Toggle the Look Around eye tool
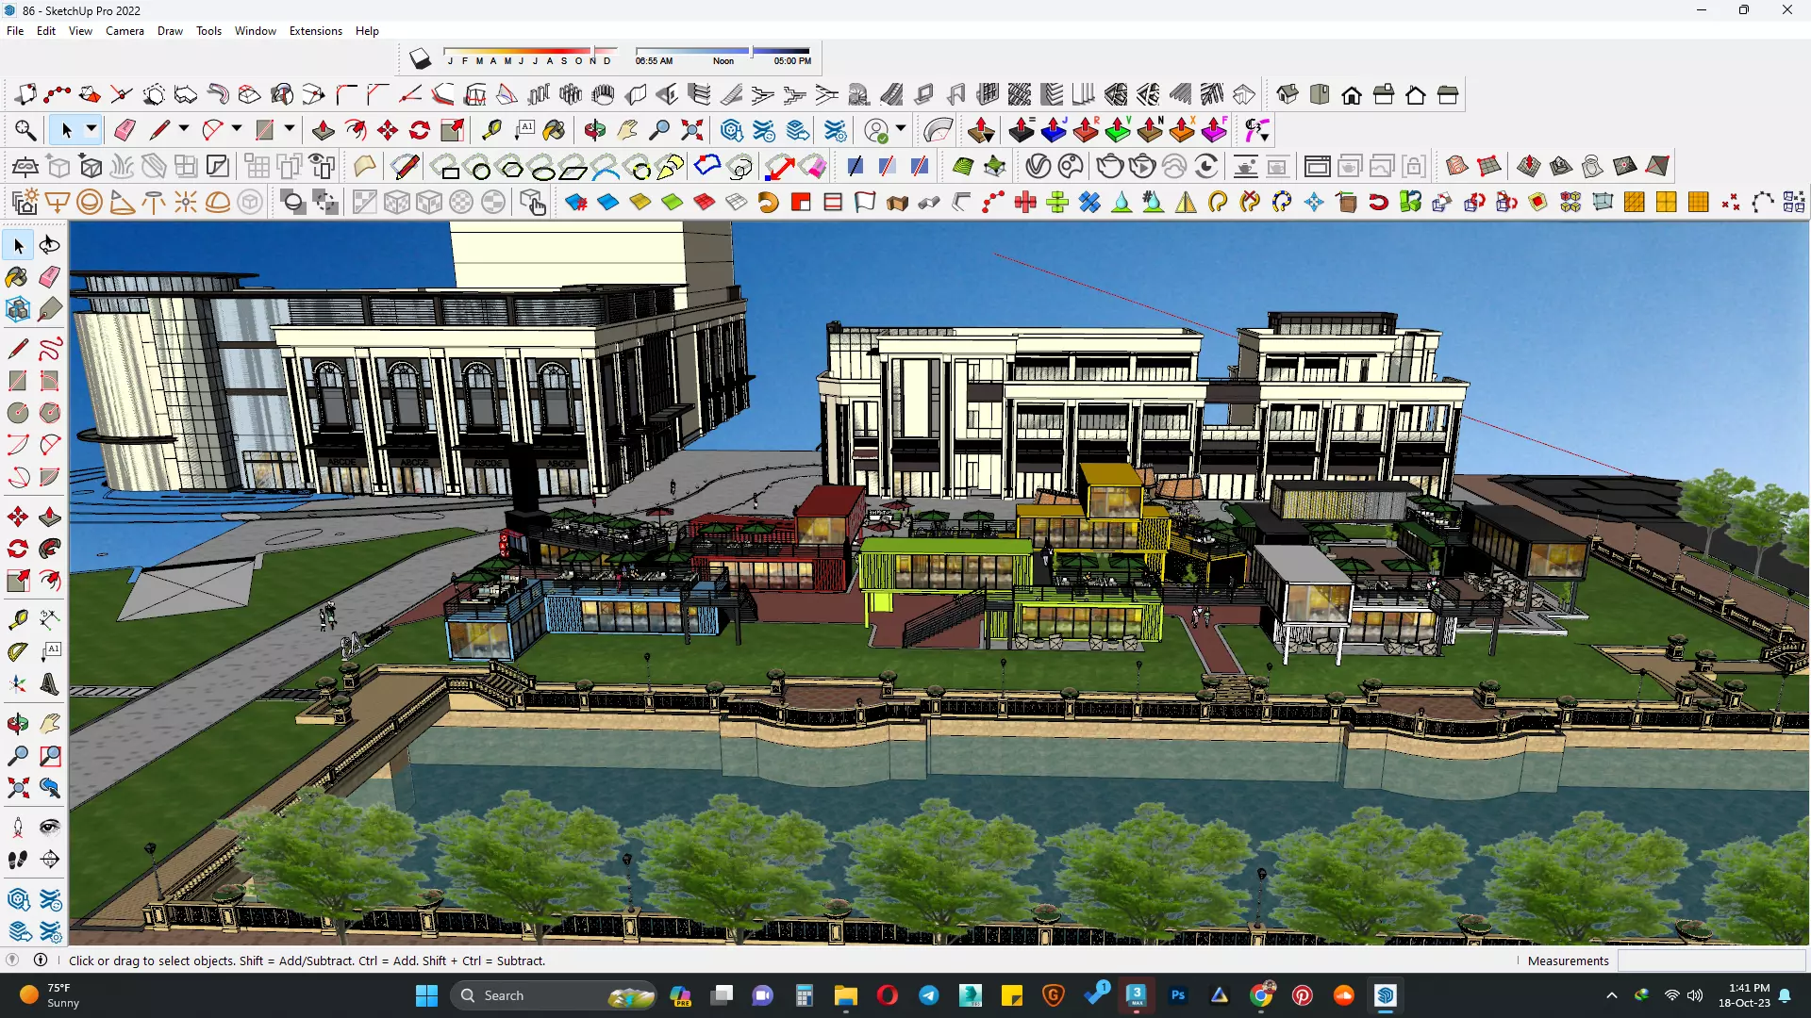 [x=50, y=828]
